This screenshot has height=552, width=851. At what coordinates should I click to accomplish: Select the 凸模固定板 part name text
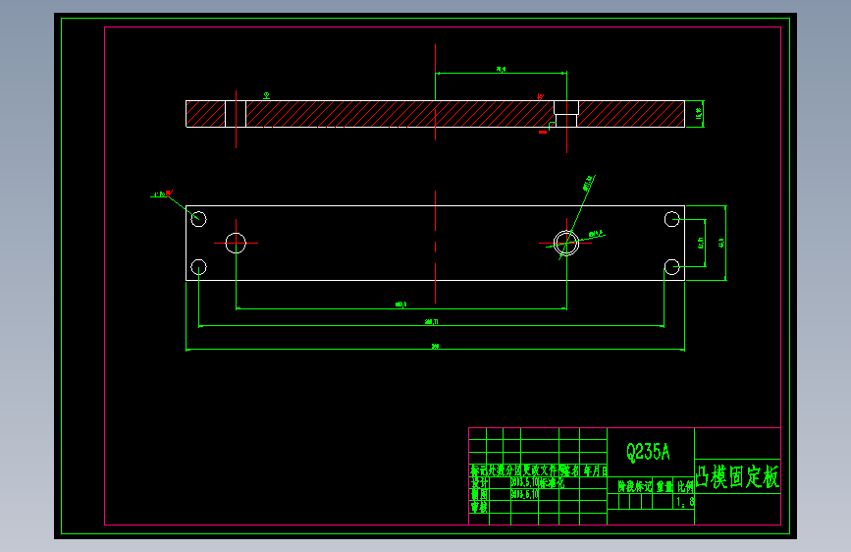coord(737,476)
